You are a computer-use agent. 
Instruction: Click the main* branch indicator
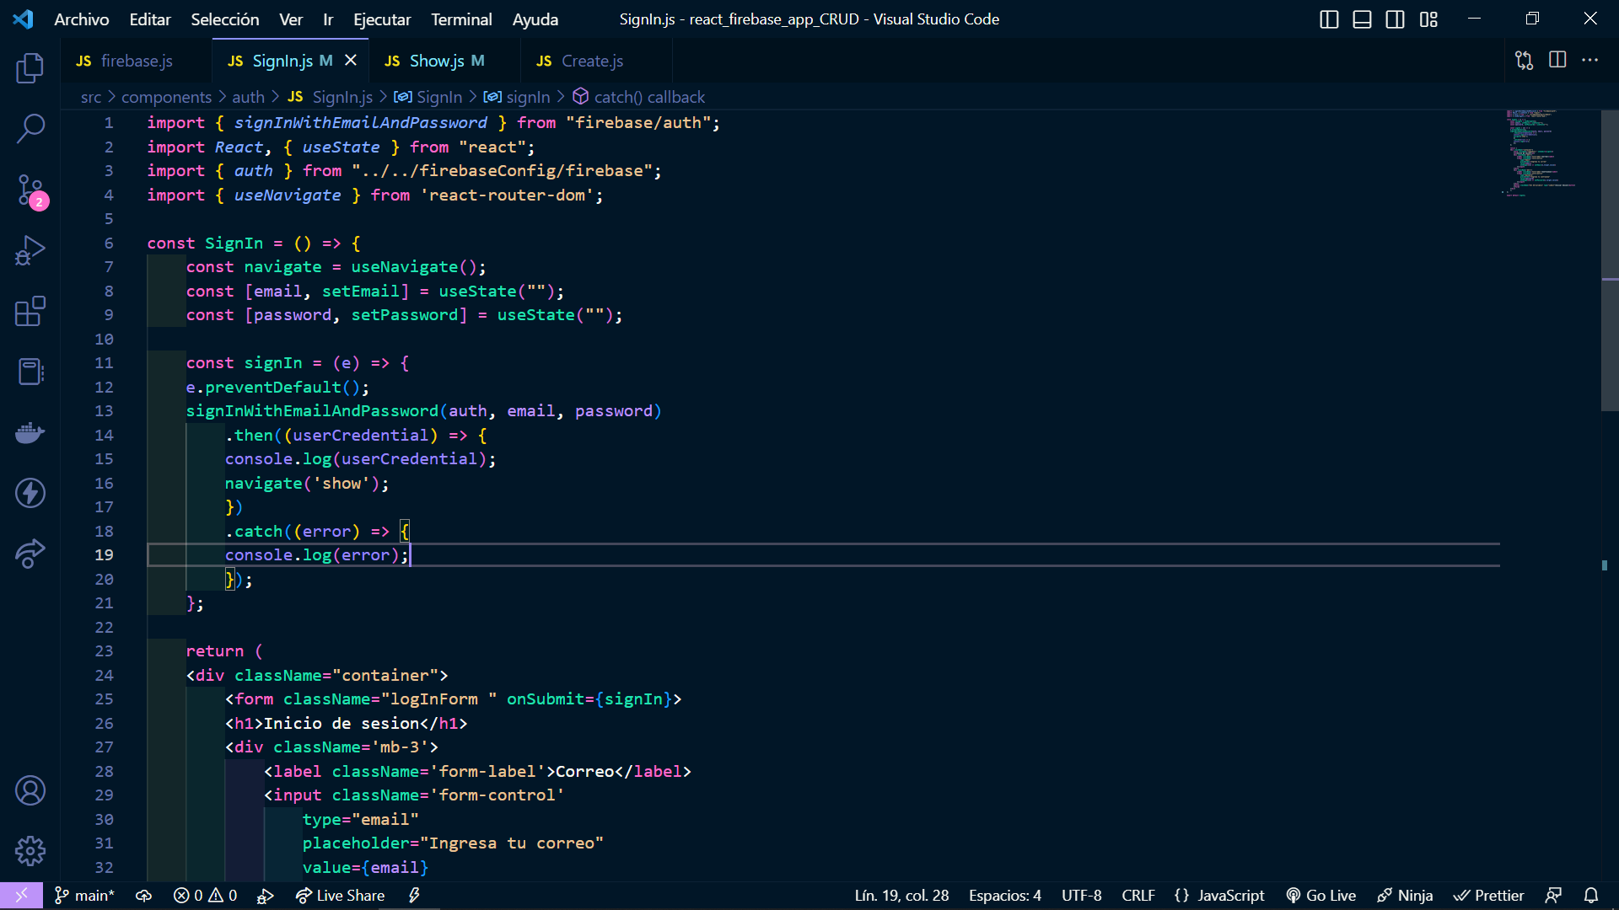83,896
